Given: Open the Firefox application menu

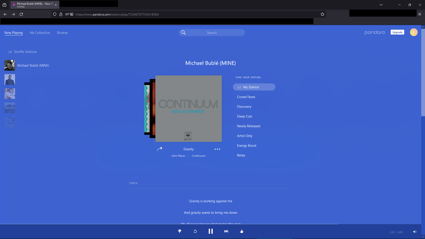Looking at the screenshot, I should (x=419, y=14).
